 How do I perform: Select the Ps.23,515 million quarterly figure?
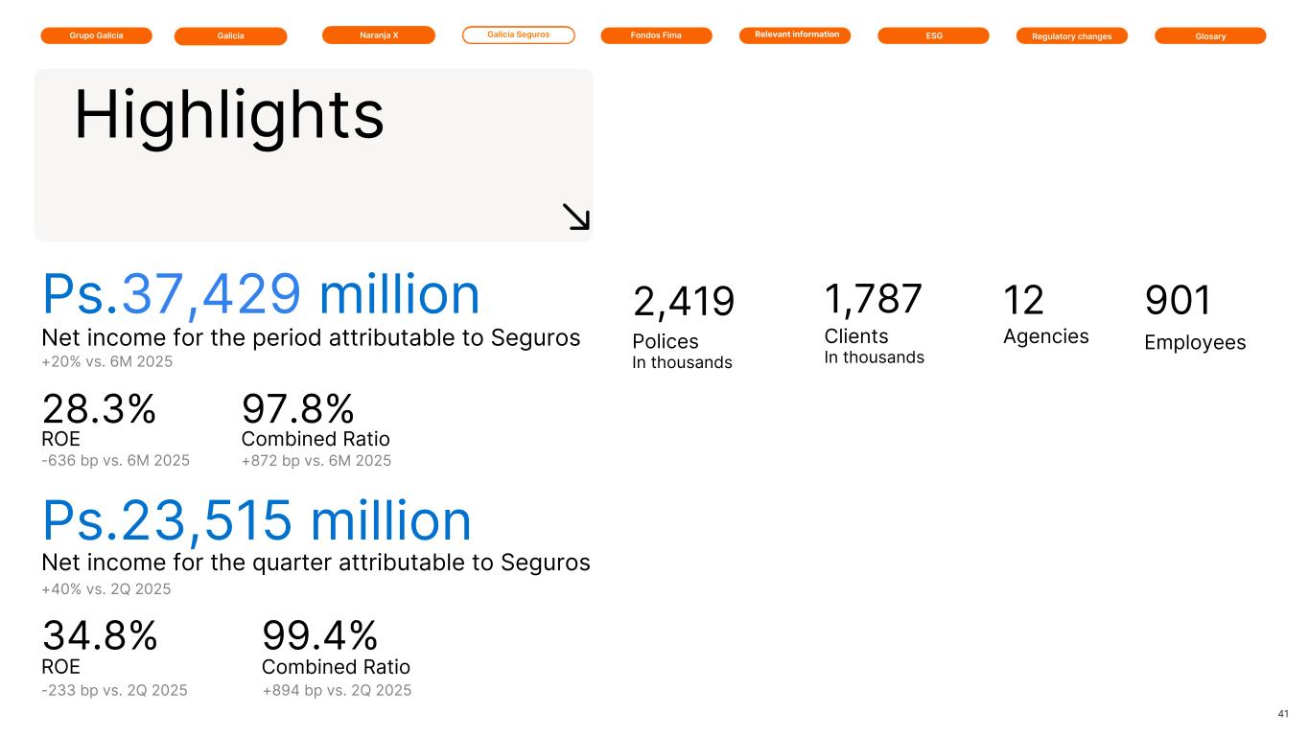257,521
